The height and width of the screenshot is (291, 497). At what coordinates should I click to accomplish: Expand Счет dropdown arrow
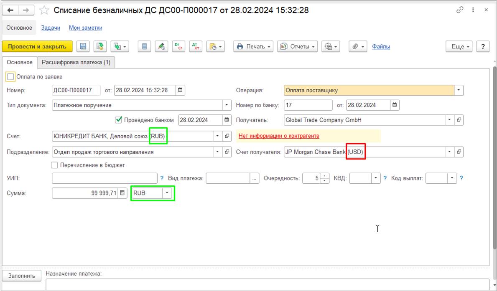(x=217, y=136)
